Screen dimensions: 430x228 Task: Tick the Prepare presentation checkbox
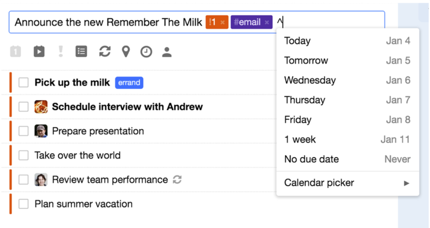(24, 131)
